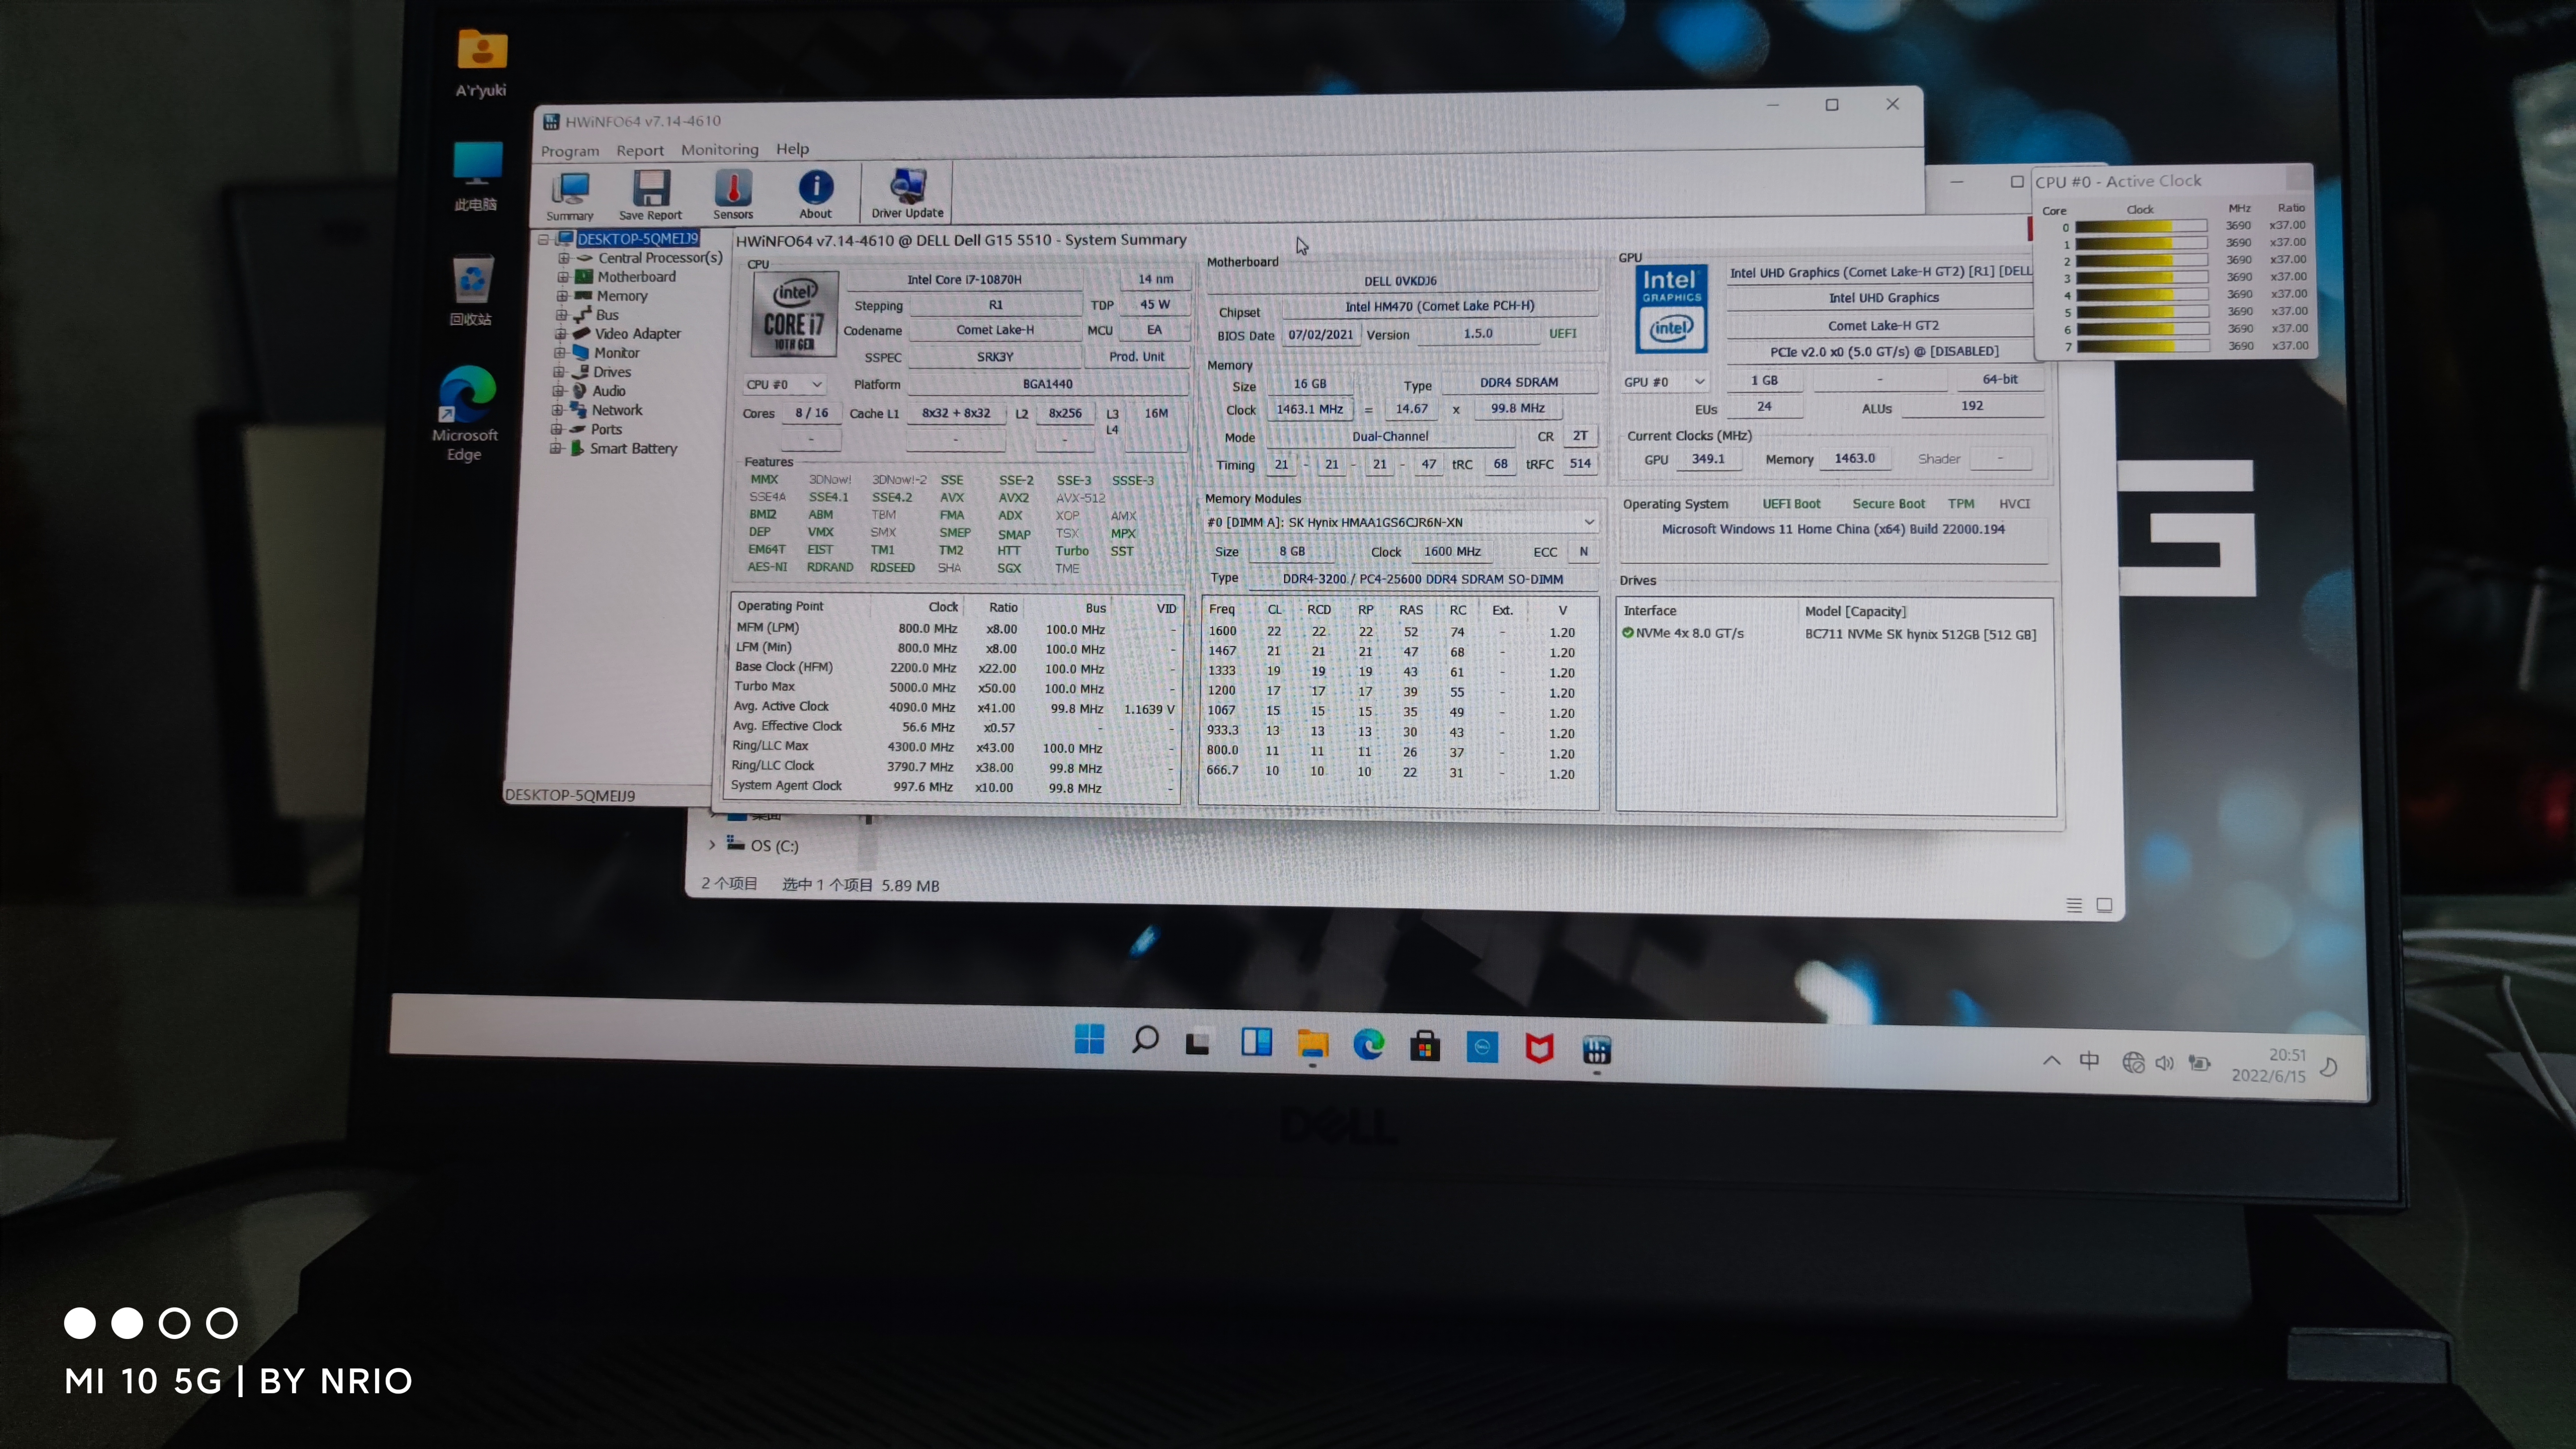Viewport: 2576px width, 1449px height.
Task: Open the volume tray icon
Action: pos(2165,1063)
